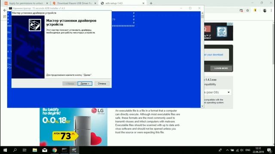
Task: Open the Action Center notifications
Action: pos(269,150)
